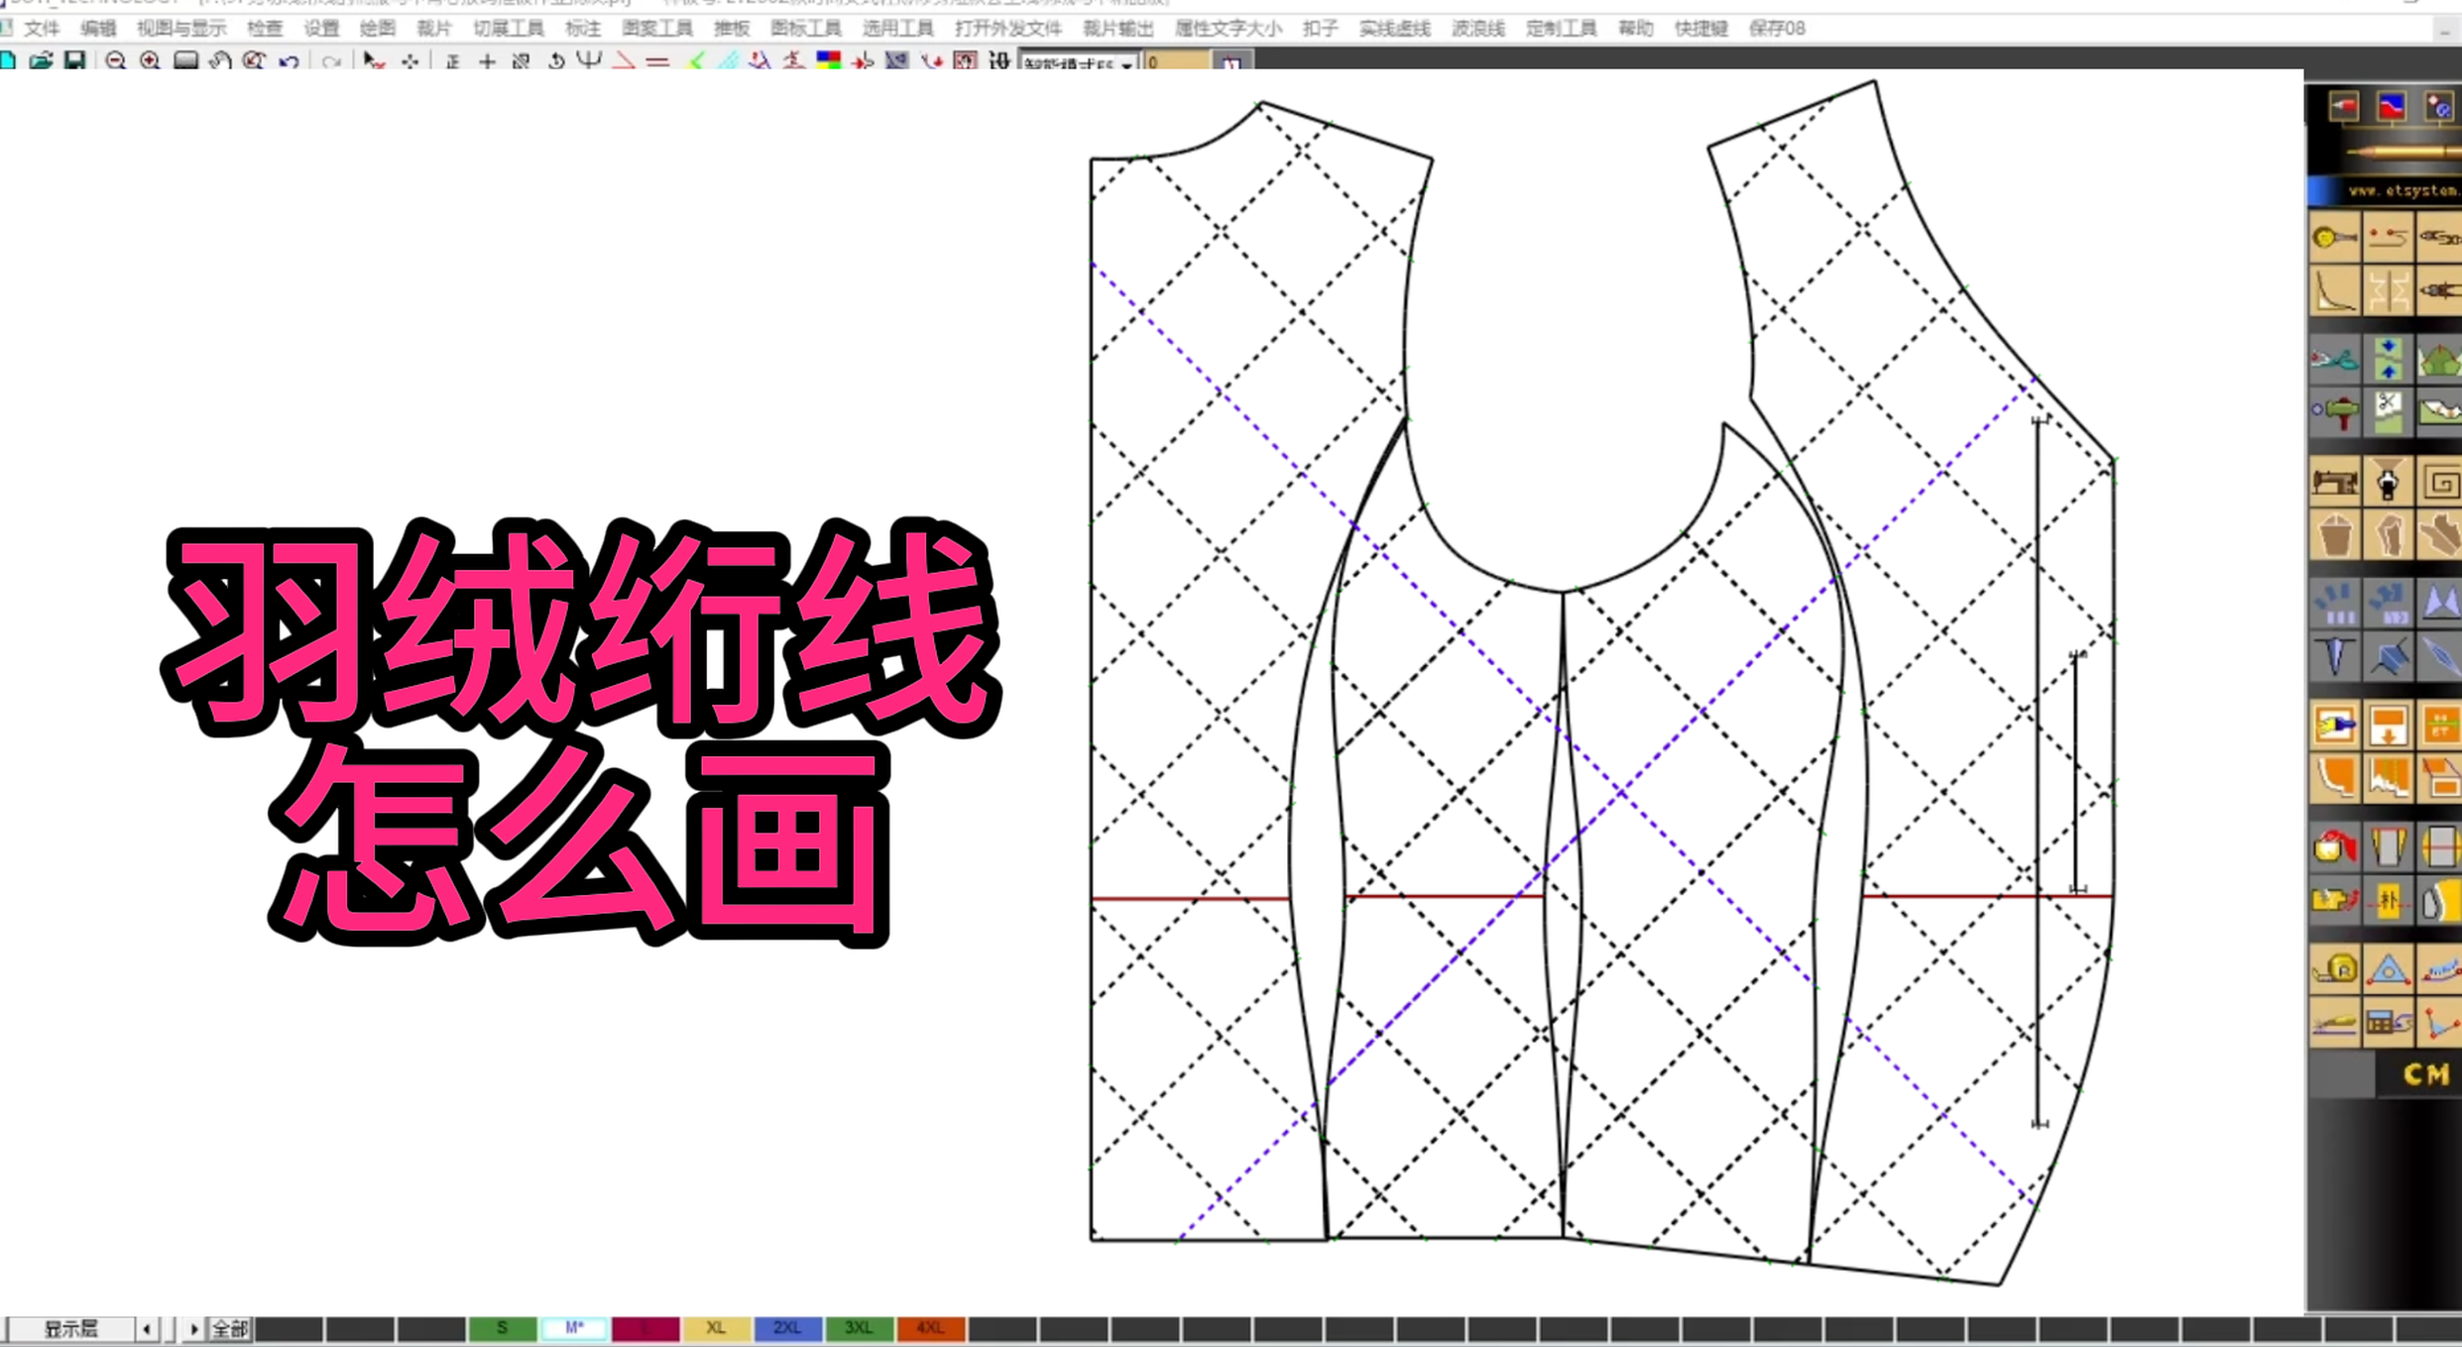Open the 推板 menu
The image size is (2462, 1347).
point(732,29)
